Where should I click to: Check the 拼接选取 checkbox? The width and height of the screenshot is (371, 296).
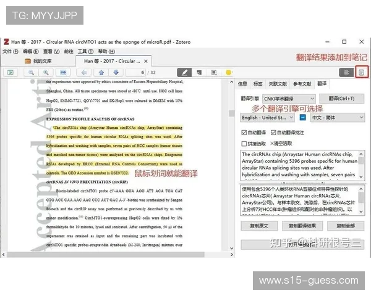point(244,144)
